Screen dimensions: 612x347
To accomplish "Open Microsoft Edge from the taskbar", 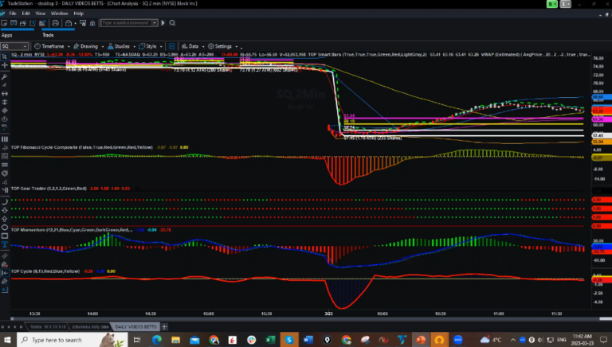I will pos(156,340).
